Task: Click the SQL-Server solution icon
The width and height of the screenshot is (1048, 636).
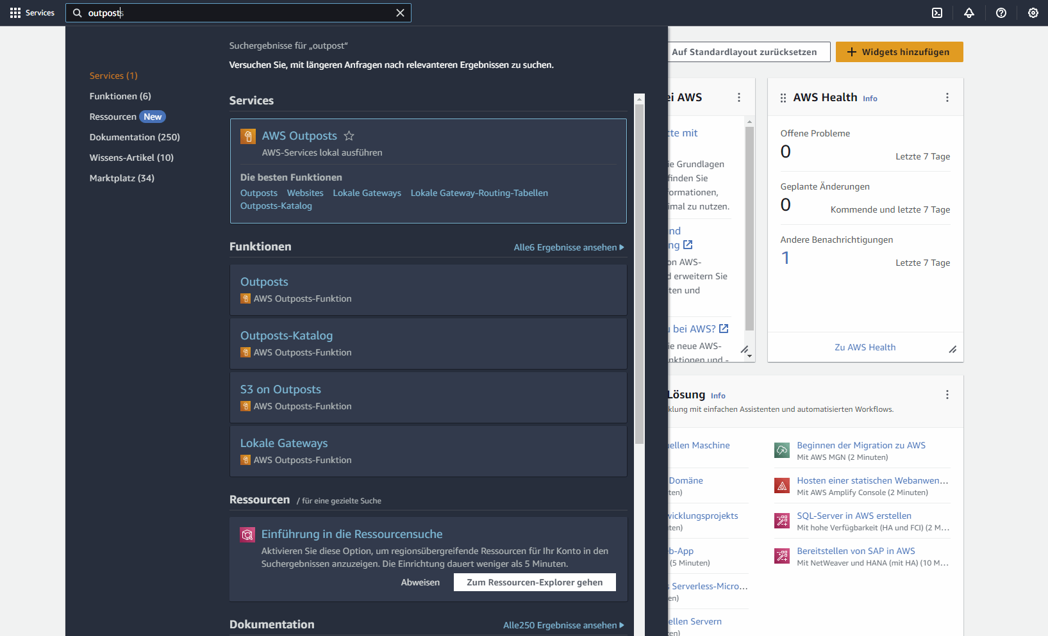Action: [x=782, y=521]
